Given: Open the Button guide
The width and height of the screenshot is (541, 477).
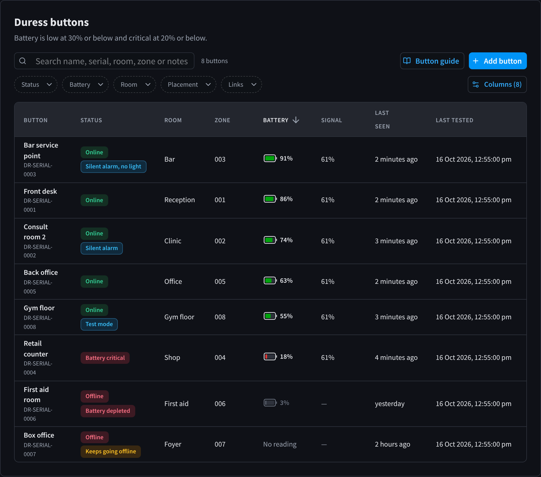Looking at the screenshot, I should (x=432, y=61).
